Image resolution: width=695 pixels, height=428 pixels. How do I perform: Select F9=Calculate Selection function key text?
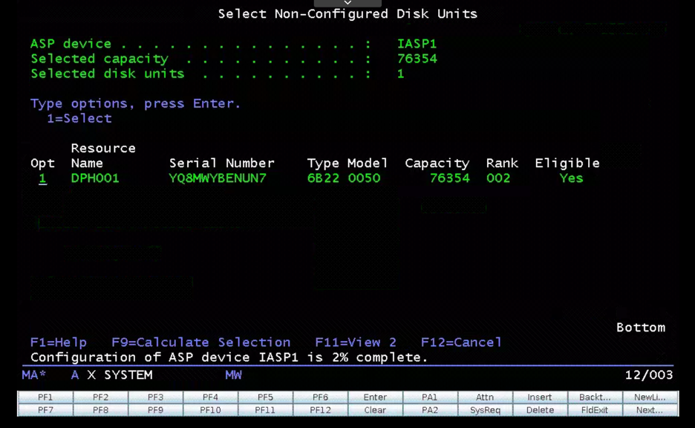coord(200,343)
